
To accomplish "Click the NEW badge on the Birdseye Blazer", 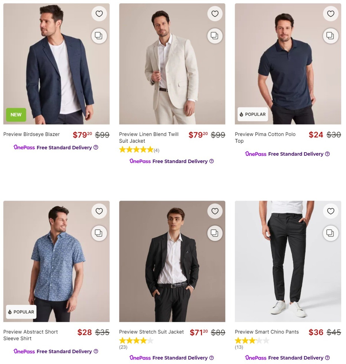I will (x=16, y=115).
